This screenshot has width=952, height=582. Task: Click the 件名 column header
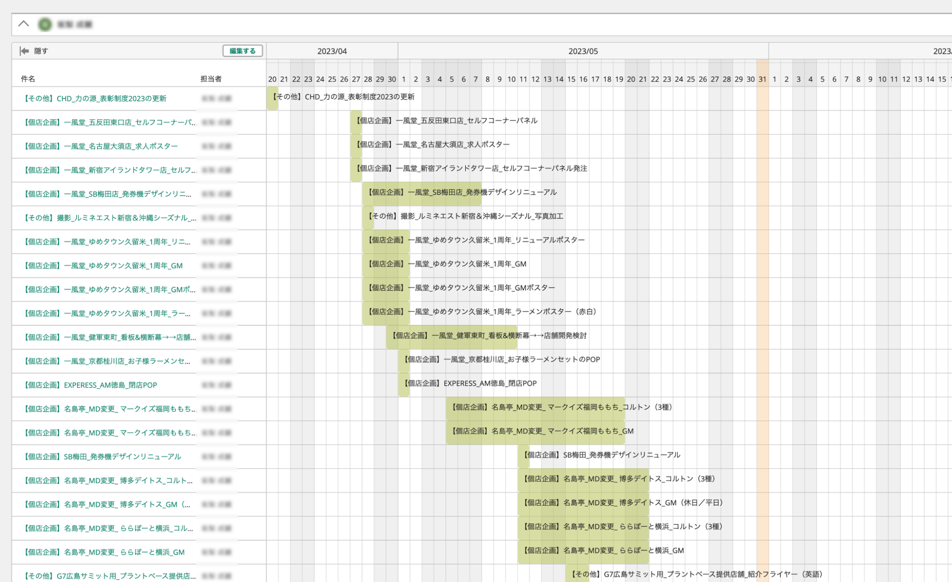click(x=28, y=79)
